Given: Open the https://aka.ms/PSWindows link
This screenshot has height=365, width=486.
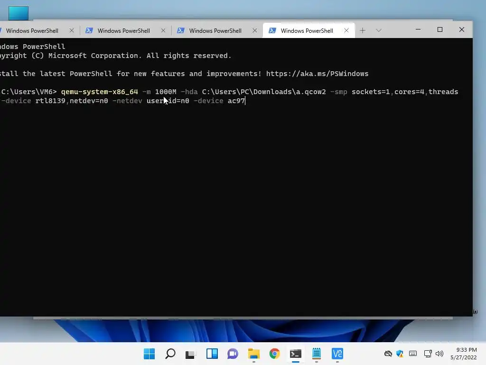Looking at the screenshot, I should point(317,74).
